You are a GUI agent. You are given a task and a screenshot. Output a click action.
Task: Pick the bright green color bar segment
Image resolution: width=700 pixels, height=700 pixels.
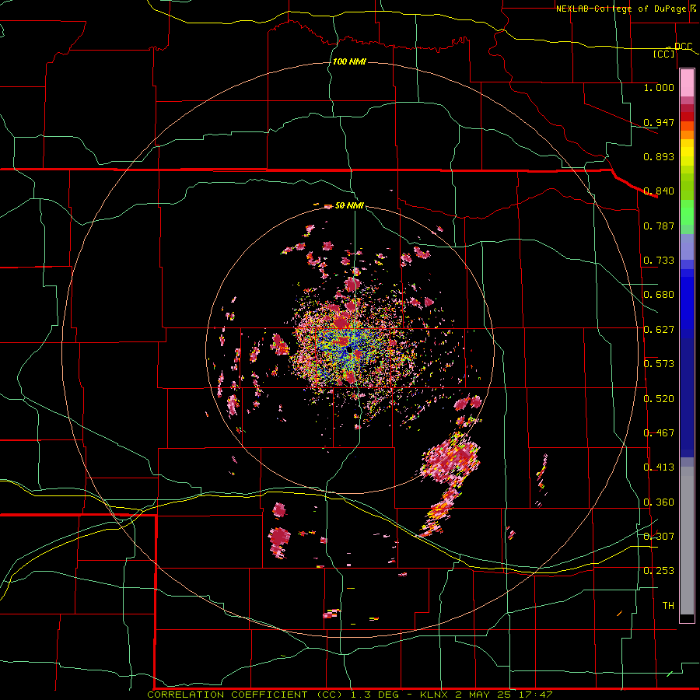[687, 212]
